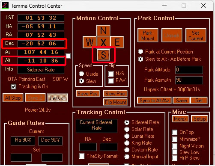The image size is (215, 166).
Task: Select Slew speed radio button
Action: pos(81,81)
